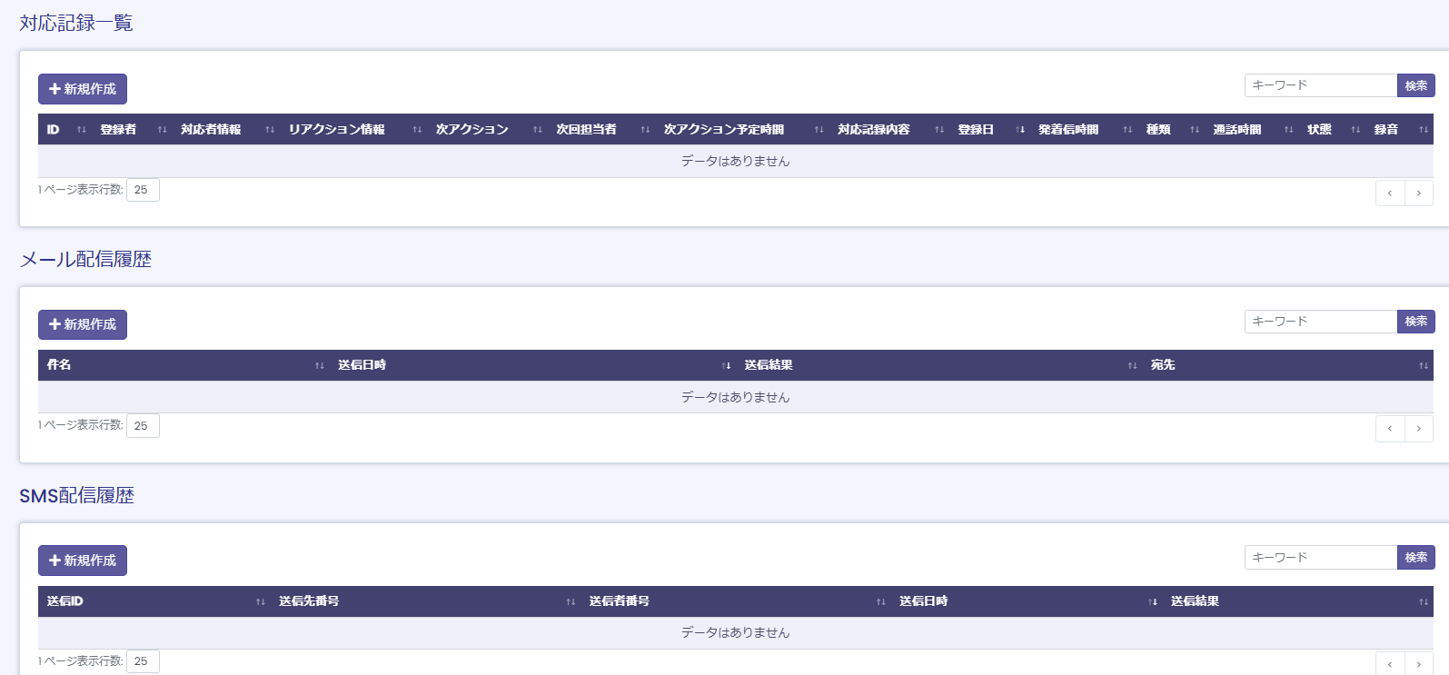
Task: Open rows-per-page box in 対応記録一覧
Action: point(143,190)
